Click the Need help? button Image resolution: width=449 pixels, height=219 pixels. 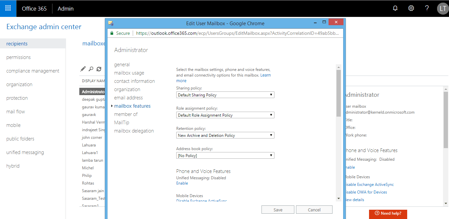388,213
